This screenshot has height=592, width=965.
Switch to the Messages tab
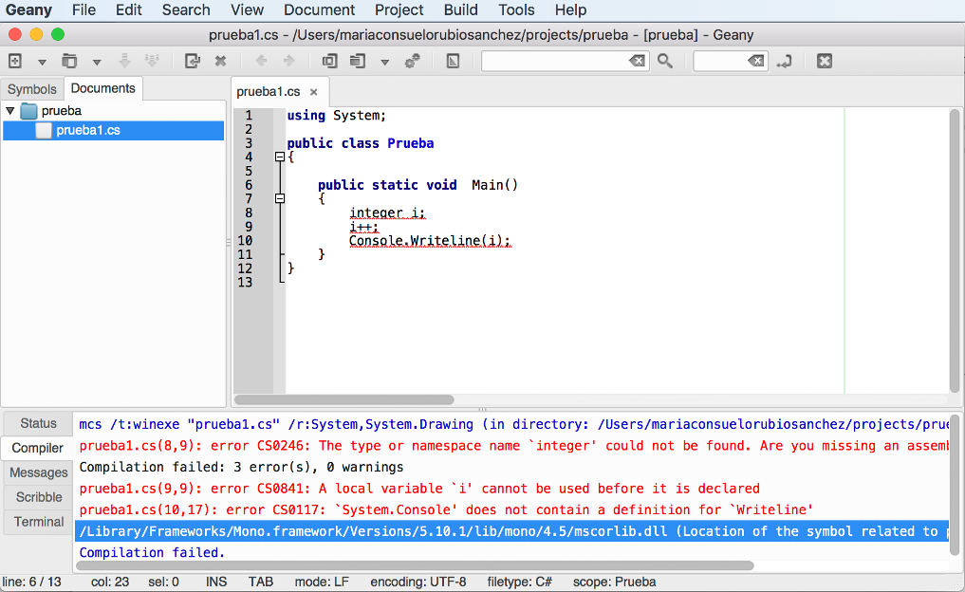38,472
